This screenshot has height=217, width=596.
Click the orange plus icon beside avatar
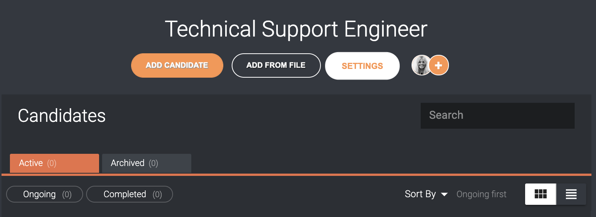pyautogui.click(x=439, y=65)
